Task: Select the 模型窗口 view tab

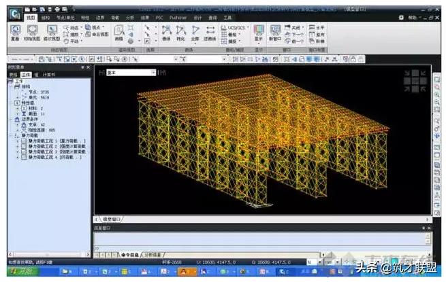Action: tap(112, 219)
